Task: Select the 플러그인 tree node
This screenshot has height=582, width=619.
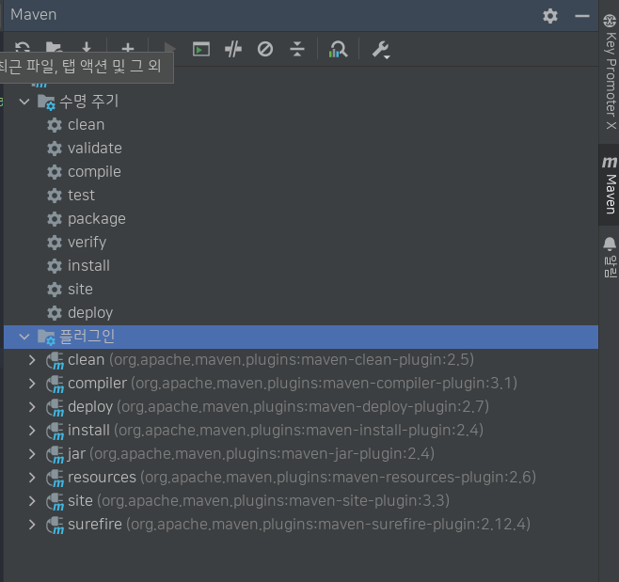Action: click(x=301, y=337)
